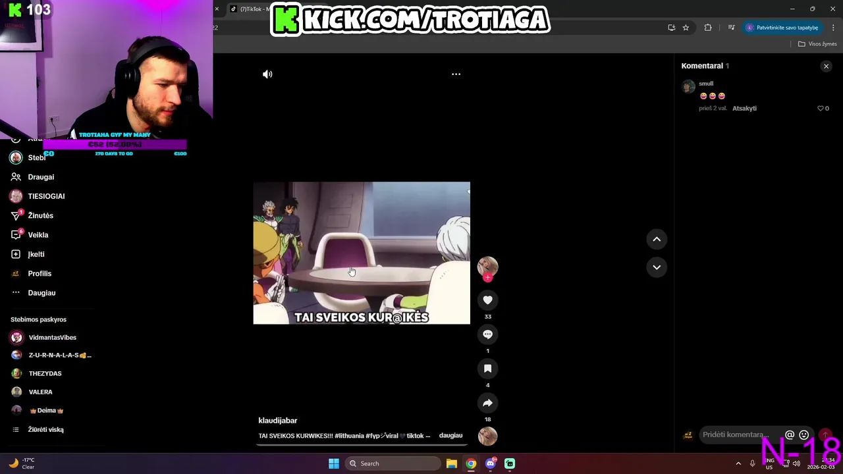Open Chrome extensions puzzle icon
The image size is (843, 474).
708,28
